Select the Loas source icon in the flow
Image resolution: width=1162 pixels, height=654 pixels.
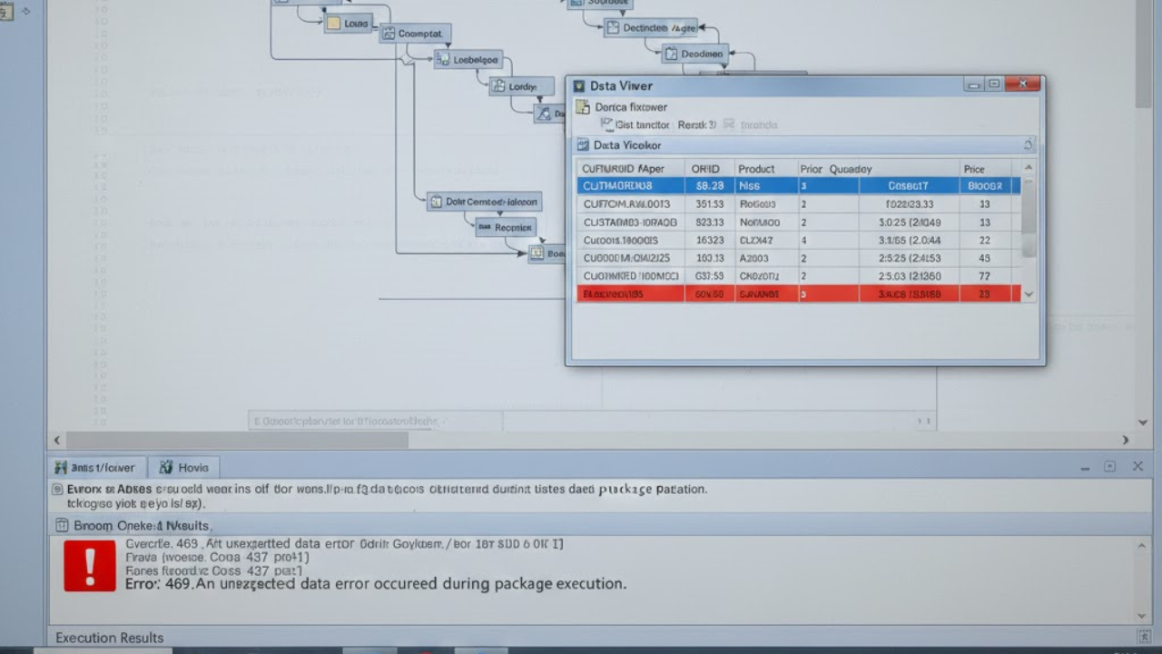332,23
